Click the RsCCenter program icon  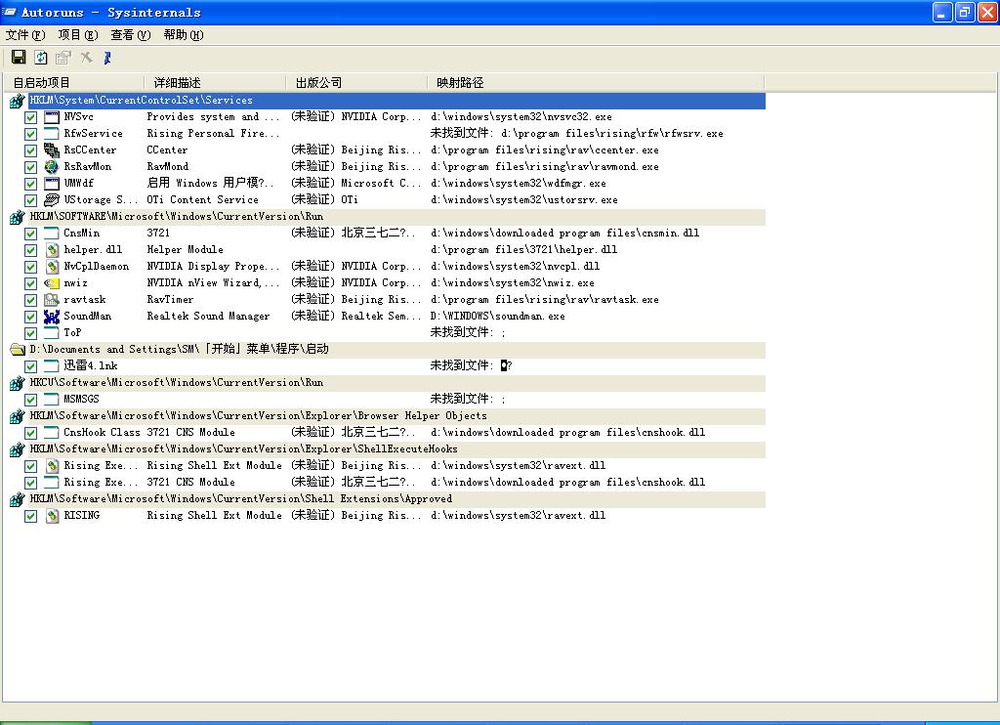(x=52, y=149)
